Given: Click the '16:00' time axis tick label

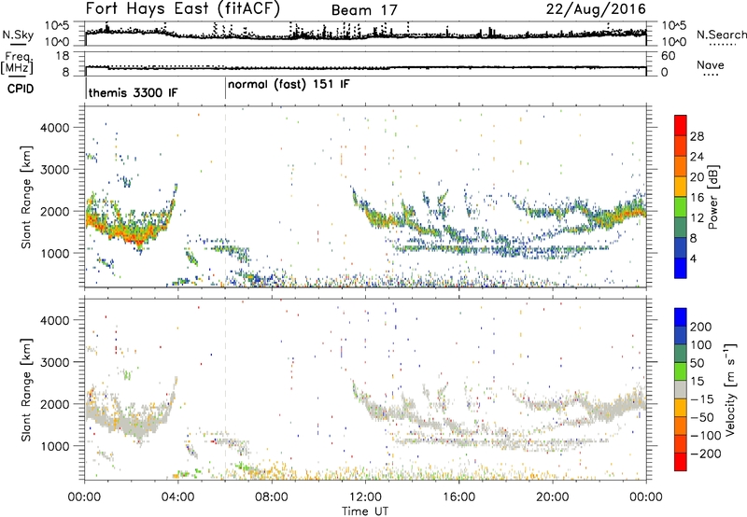Looking at the screenshot, I should pyautogui.click(x=458, y=497).
